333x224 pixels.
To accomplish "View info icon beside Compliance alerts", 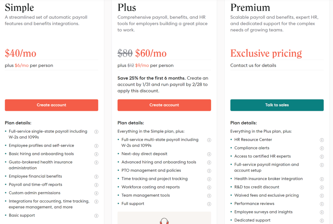I will click(322, 147).
